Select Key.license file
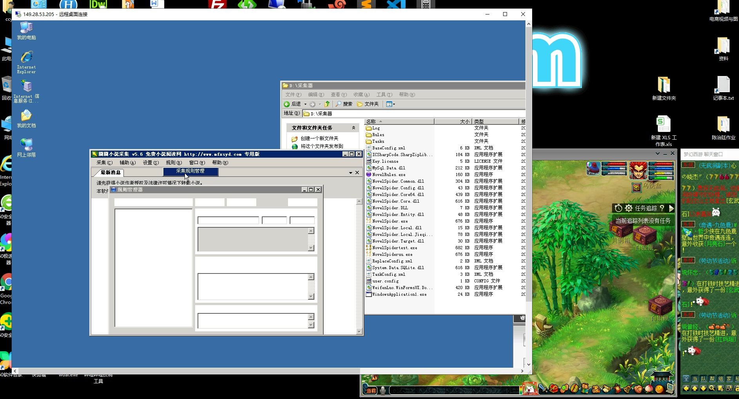This screenshot has width=739, height=399. click(382, 161)
